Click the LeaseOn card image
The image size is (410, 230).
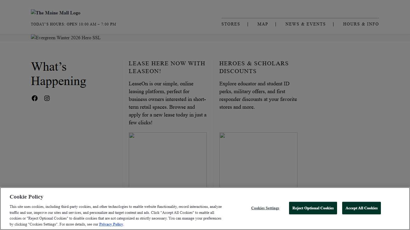(168, 160)
